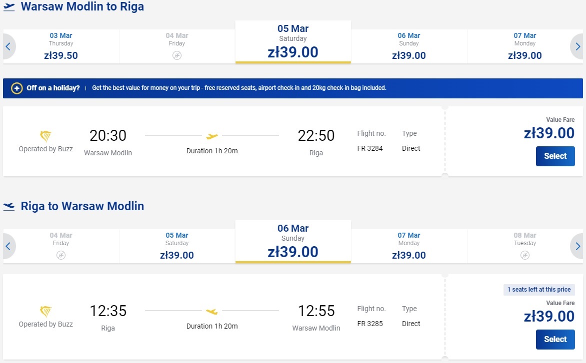The width and height of the screenshot is (586, 363).
Task: Click the departure plane icon beside Warsaw Modlin to Riga
Action: (x=9, y=7)
